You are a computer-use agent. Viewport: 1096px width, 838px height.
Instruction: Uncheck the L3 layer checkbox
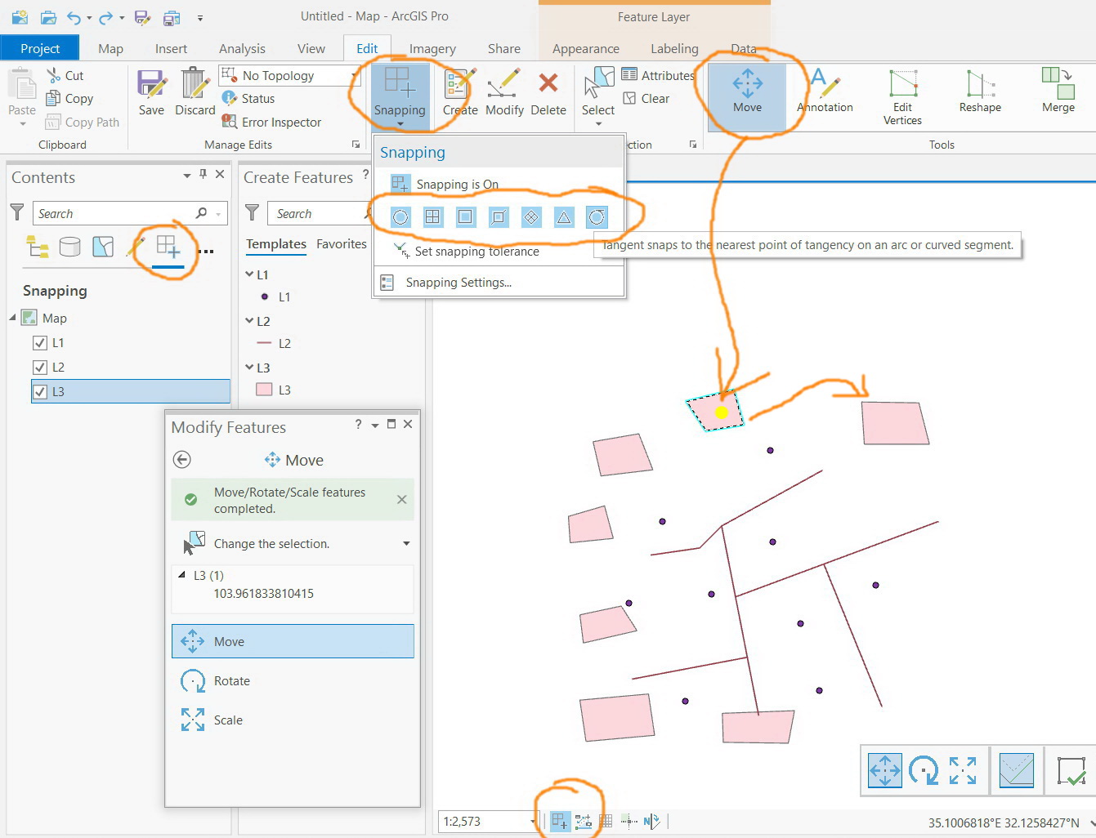pyautogui.click(x=40, y=392)
